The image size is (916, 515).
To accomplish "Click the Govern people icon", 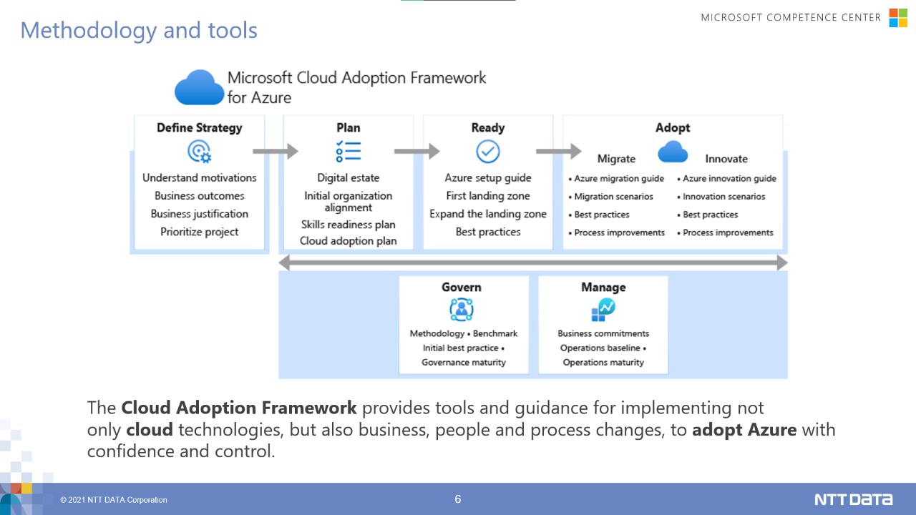I will (x=462, y=310).
